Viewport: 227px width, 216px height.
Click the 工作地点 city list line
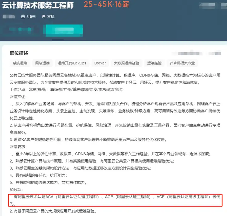[x=67, y=90]
